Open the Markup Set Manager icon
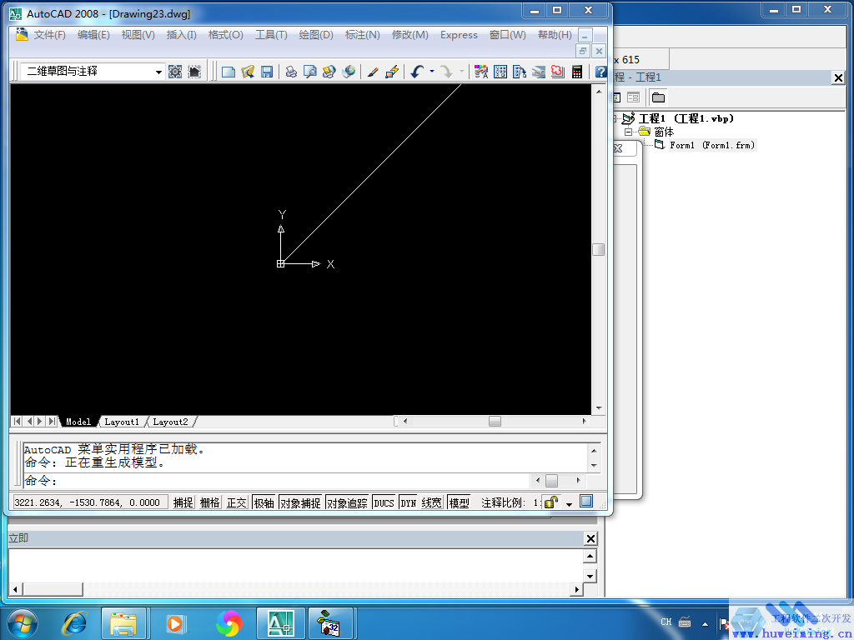Screen dimensions: 854x640 [x=558, y=72]
